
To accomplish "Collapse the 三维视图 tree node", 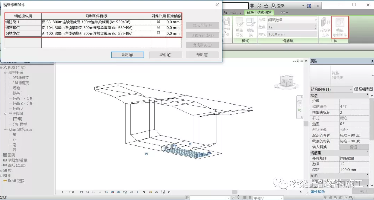I will pos(5,114).
